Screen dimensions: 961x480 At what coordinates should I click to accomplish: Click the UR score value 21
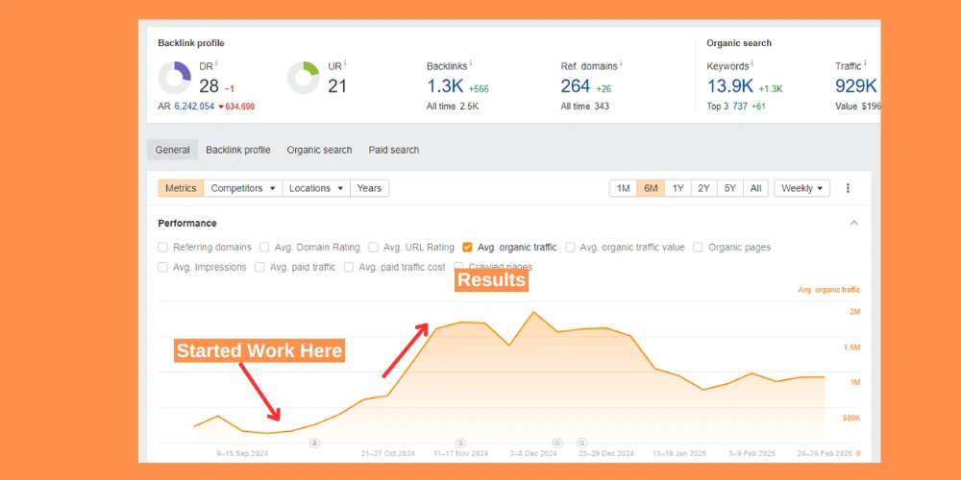(x=337, y=86)
